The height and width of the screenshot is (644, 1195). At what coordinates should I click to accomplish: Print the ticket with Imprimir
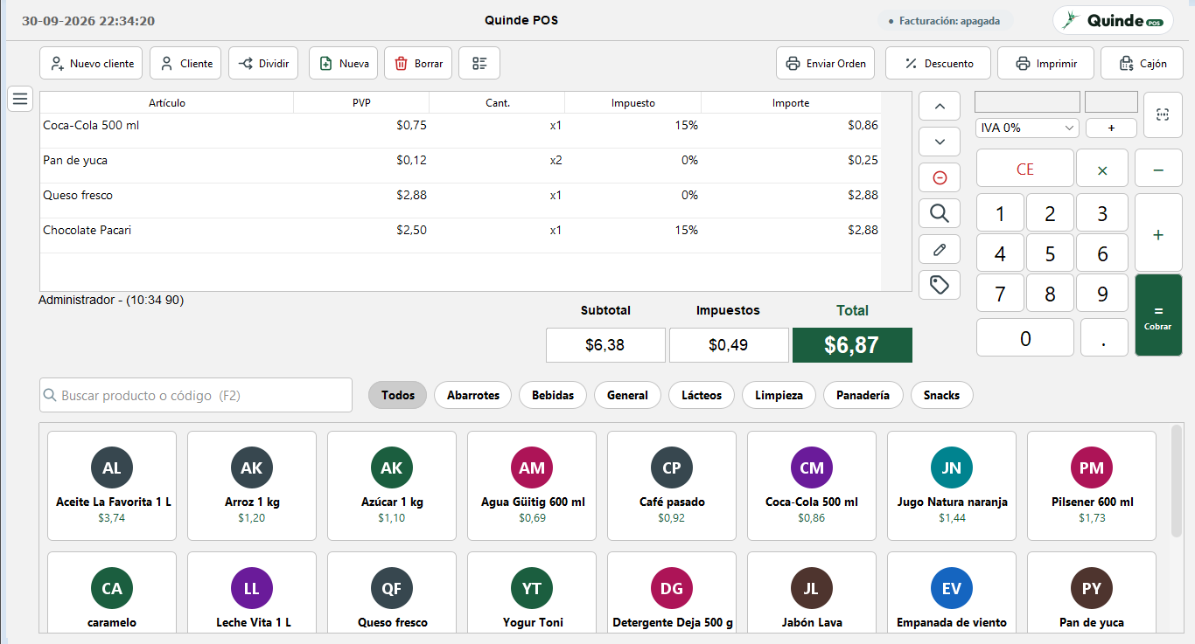(x=1045, y=63)
